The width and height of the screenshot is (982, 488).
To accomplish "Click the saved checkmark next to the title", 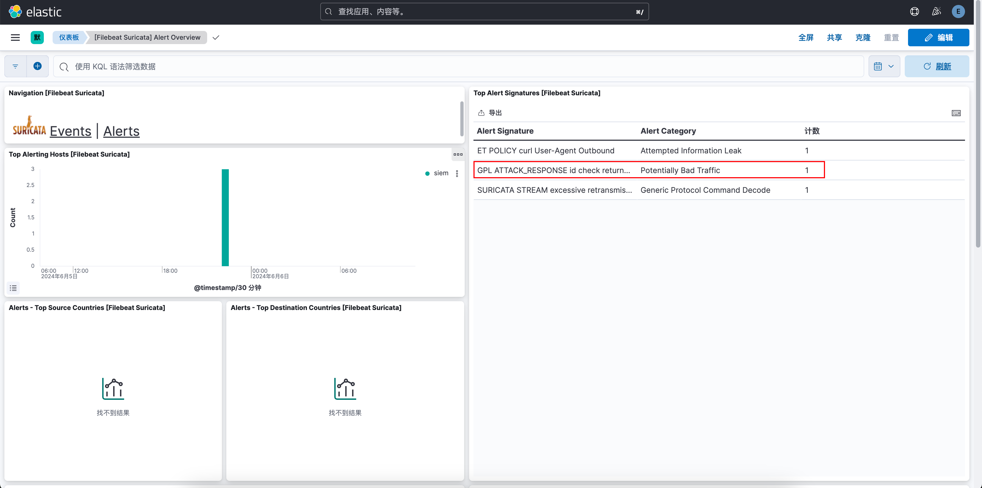I will (216, 37).
